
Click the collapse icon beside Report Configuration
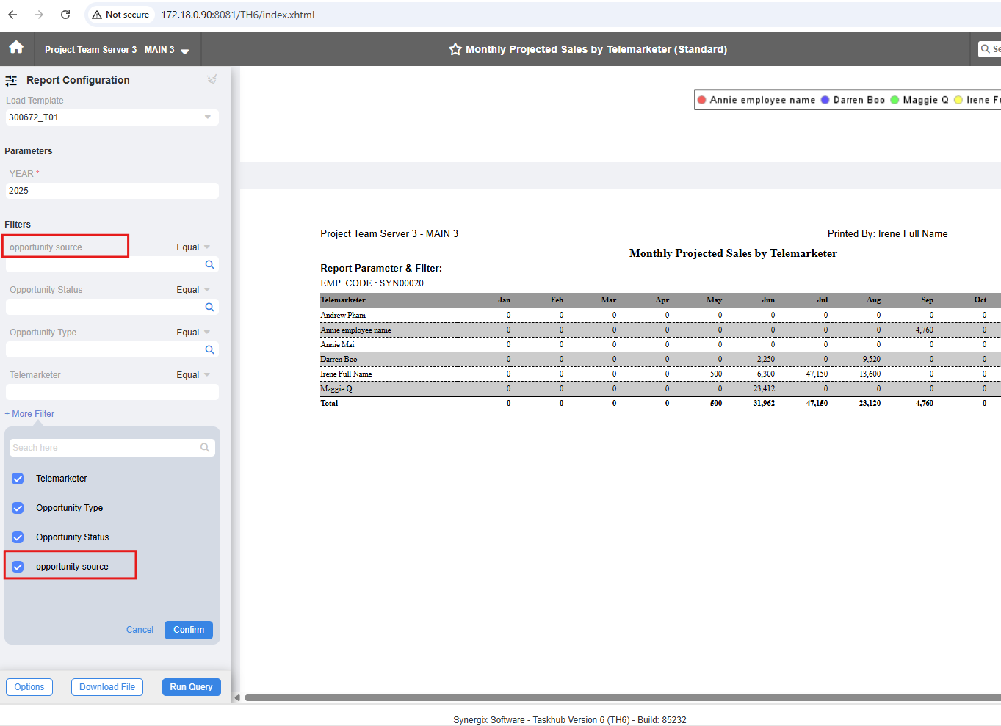tap(212, 79)
